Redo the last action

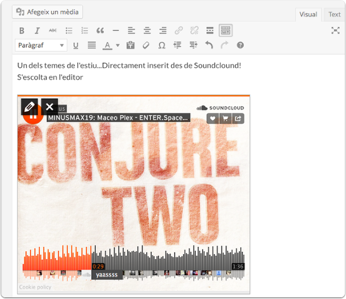coord(225,45)
